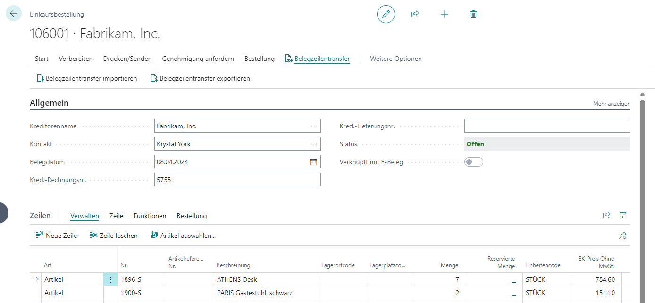This screenshot has width=655, height=303.
Task: Open row options menu for 1896-S
Action: pos(110,279)
